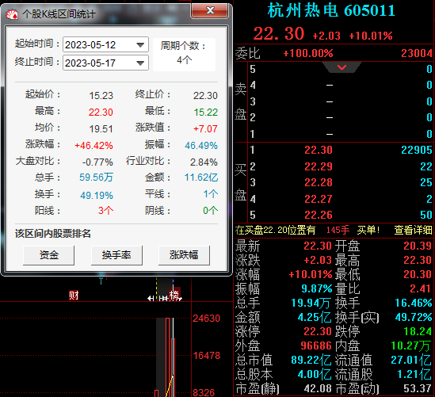Click the 资金 ranking button
Image resolution: width=435 pixels, height=397 pixels.
click(x=49, y=255)
